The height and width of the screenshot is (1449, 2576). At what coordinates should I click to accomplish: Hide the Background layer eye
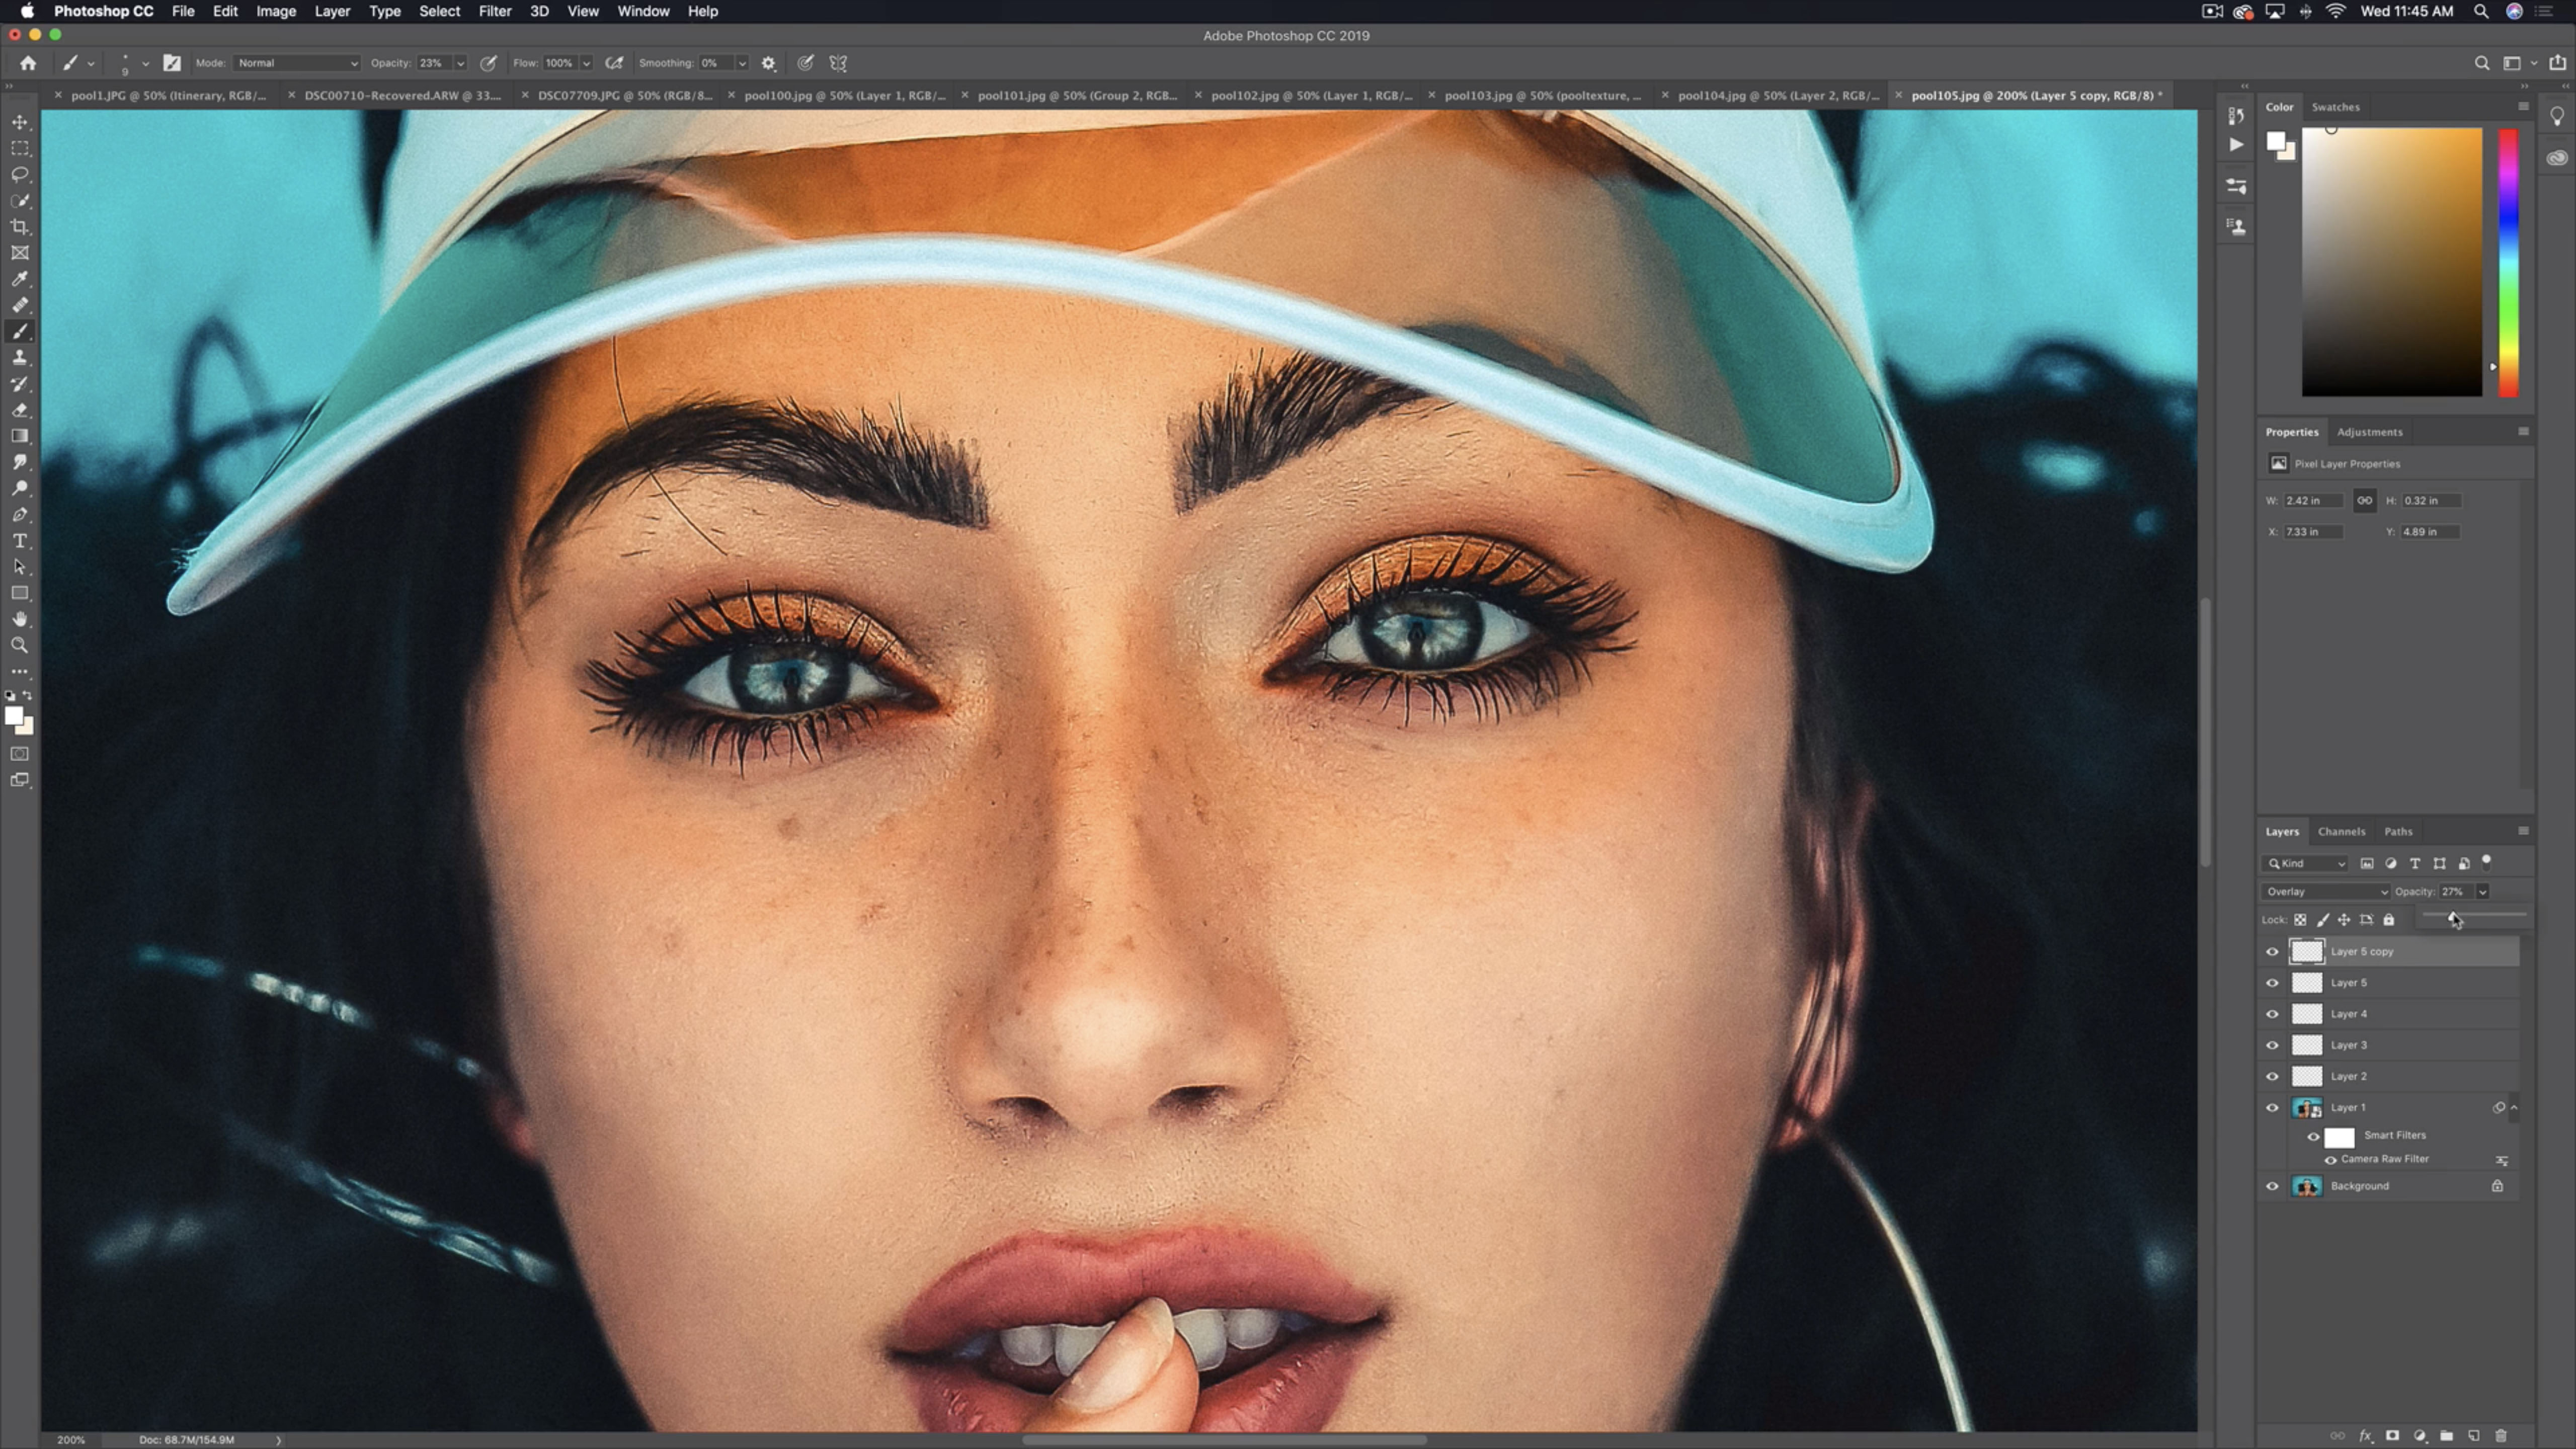(x=2272, y=1186)
